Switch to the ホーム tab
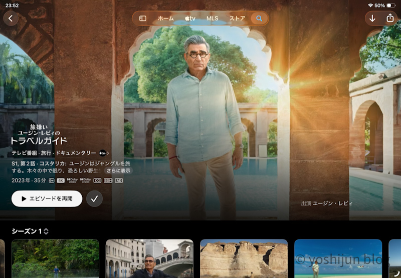This screenshot has width=401, height=278. pos(165,18)
